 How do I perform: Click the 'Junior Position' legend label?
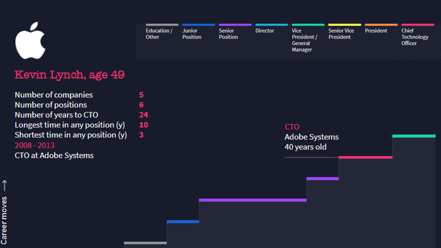click(x=192, y=34)
